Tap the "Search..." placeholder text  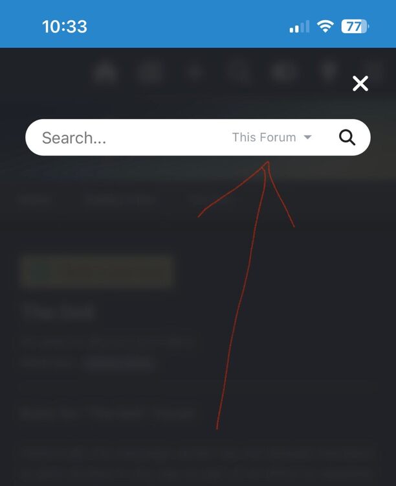click(74, 137)
